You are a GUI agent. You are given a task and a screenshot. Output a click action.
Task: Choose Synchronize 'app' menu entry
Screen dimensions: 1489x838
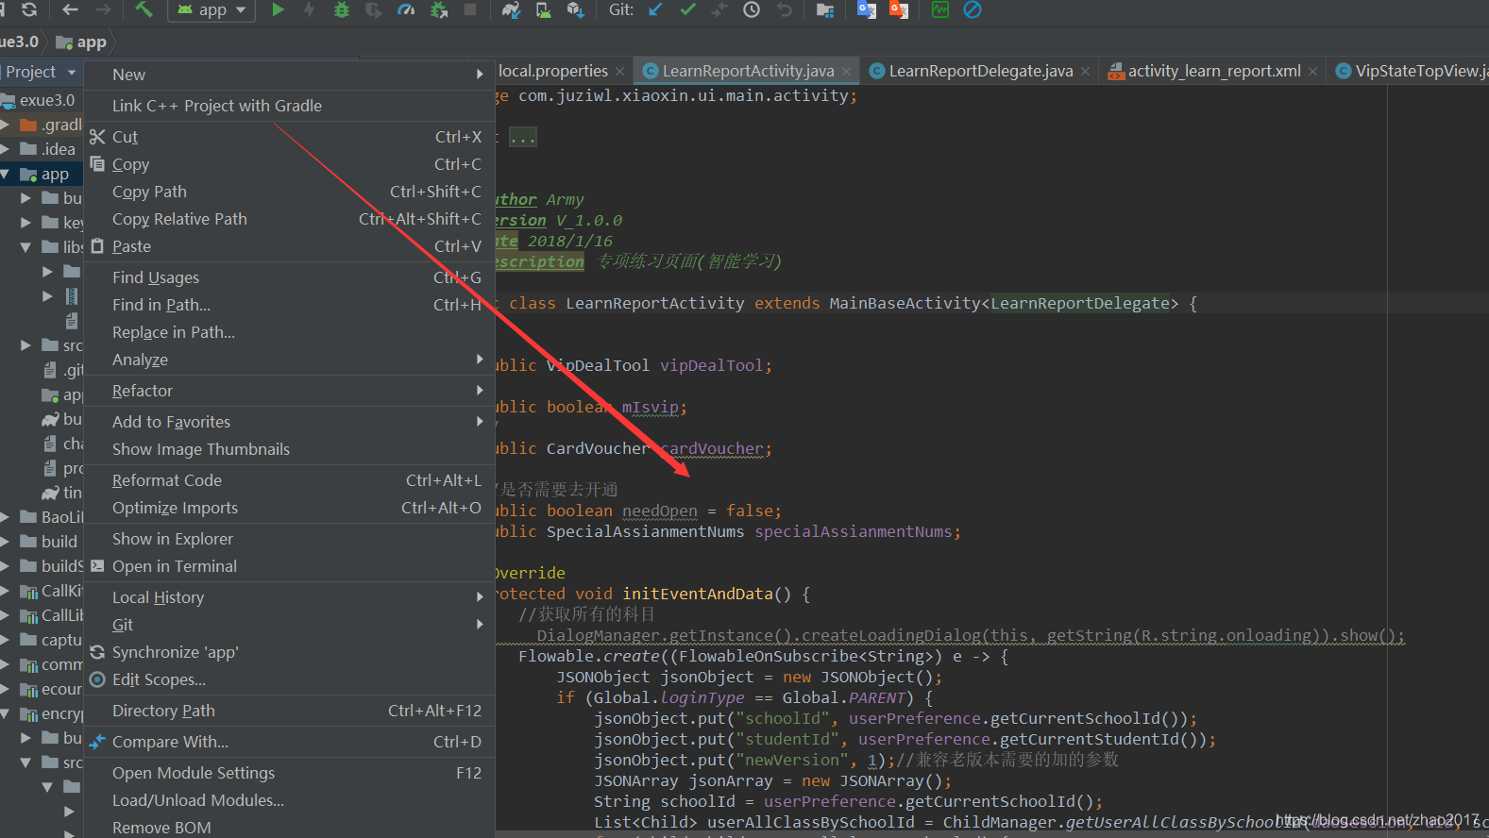click(289, 652)
